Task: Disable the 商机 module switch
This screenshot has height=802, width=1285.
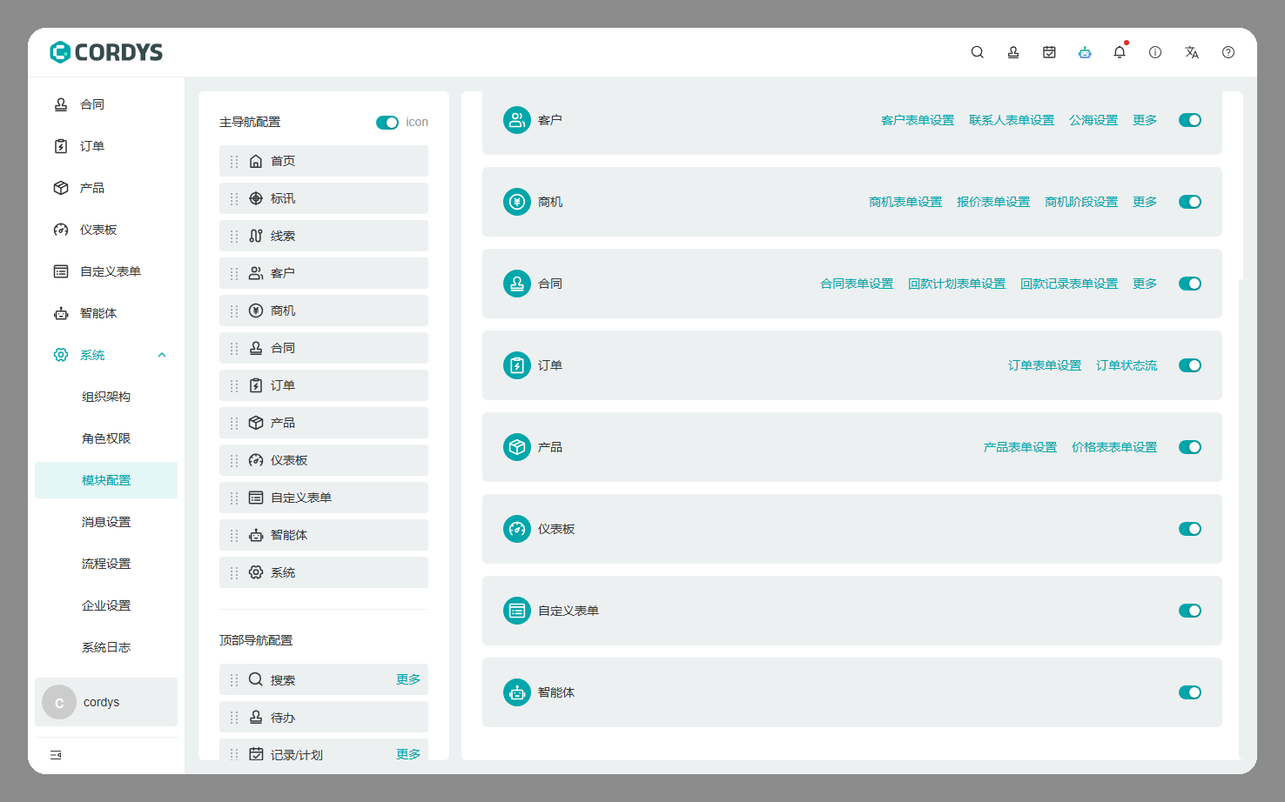Action: (x=1190, y=202)
